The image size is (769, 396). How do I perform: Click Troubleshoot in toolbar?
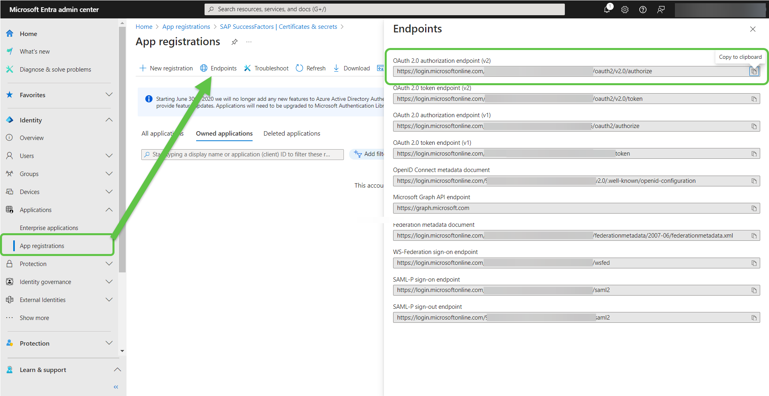(x=266, y=68)
